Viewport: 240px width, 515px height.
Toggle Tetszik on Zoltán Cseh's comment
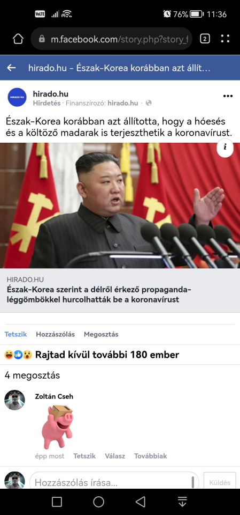pyautogui.click(x=84, y=456)
